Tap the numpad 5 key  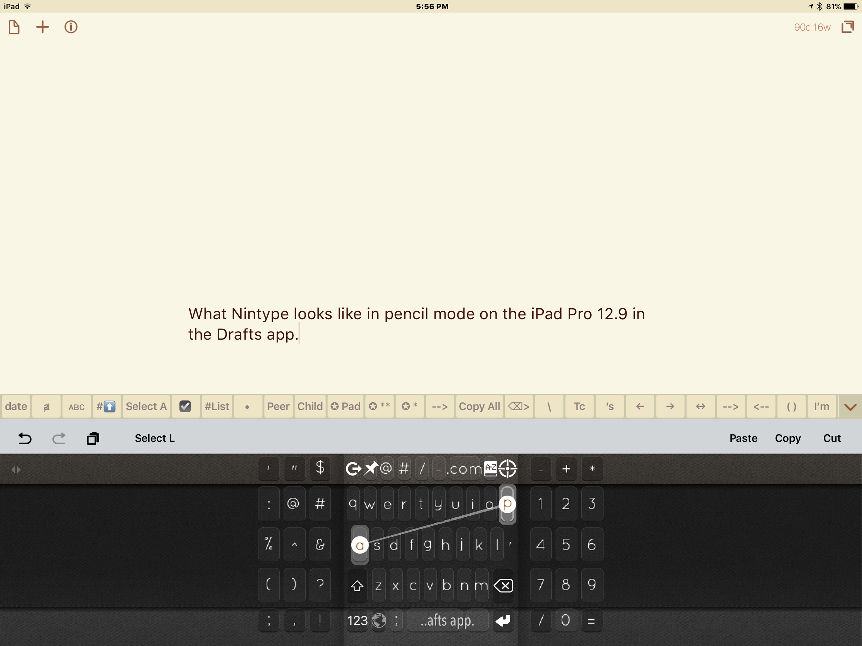coord(566,545)
